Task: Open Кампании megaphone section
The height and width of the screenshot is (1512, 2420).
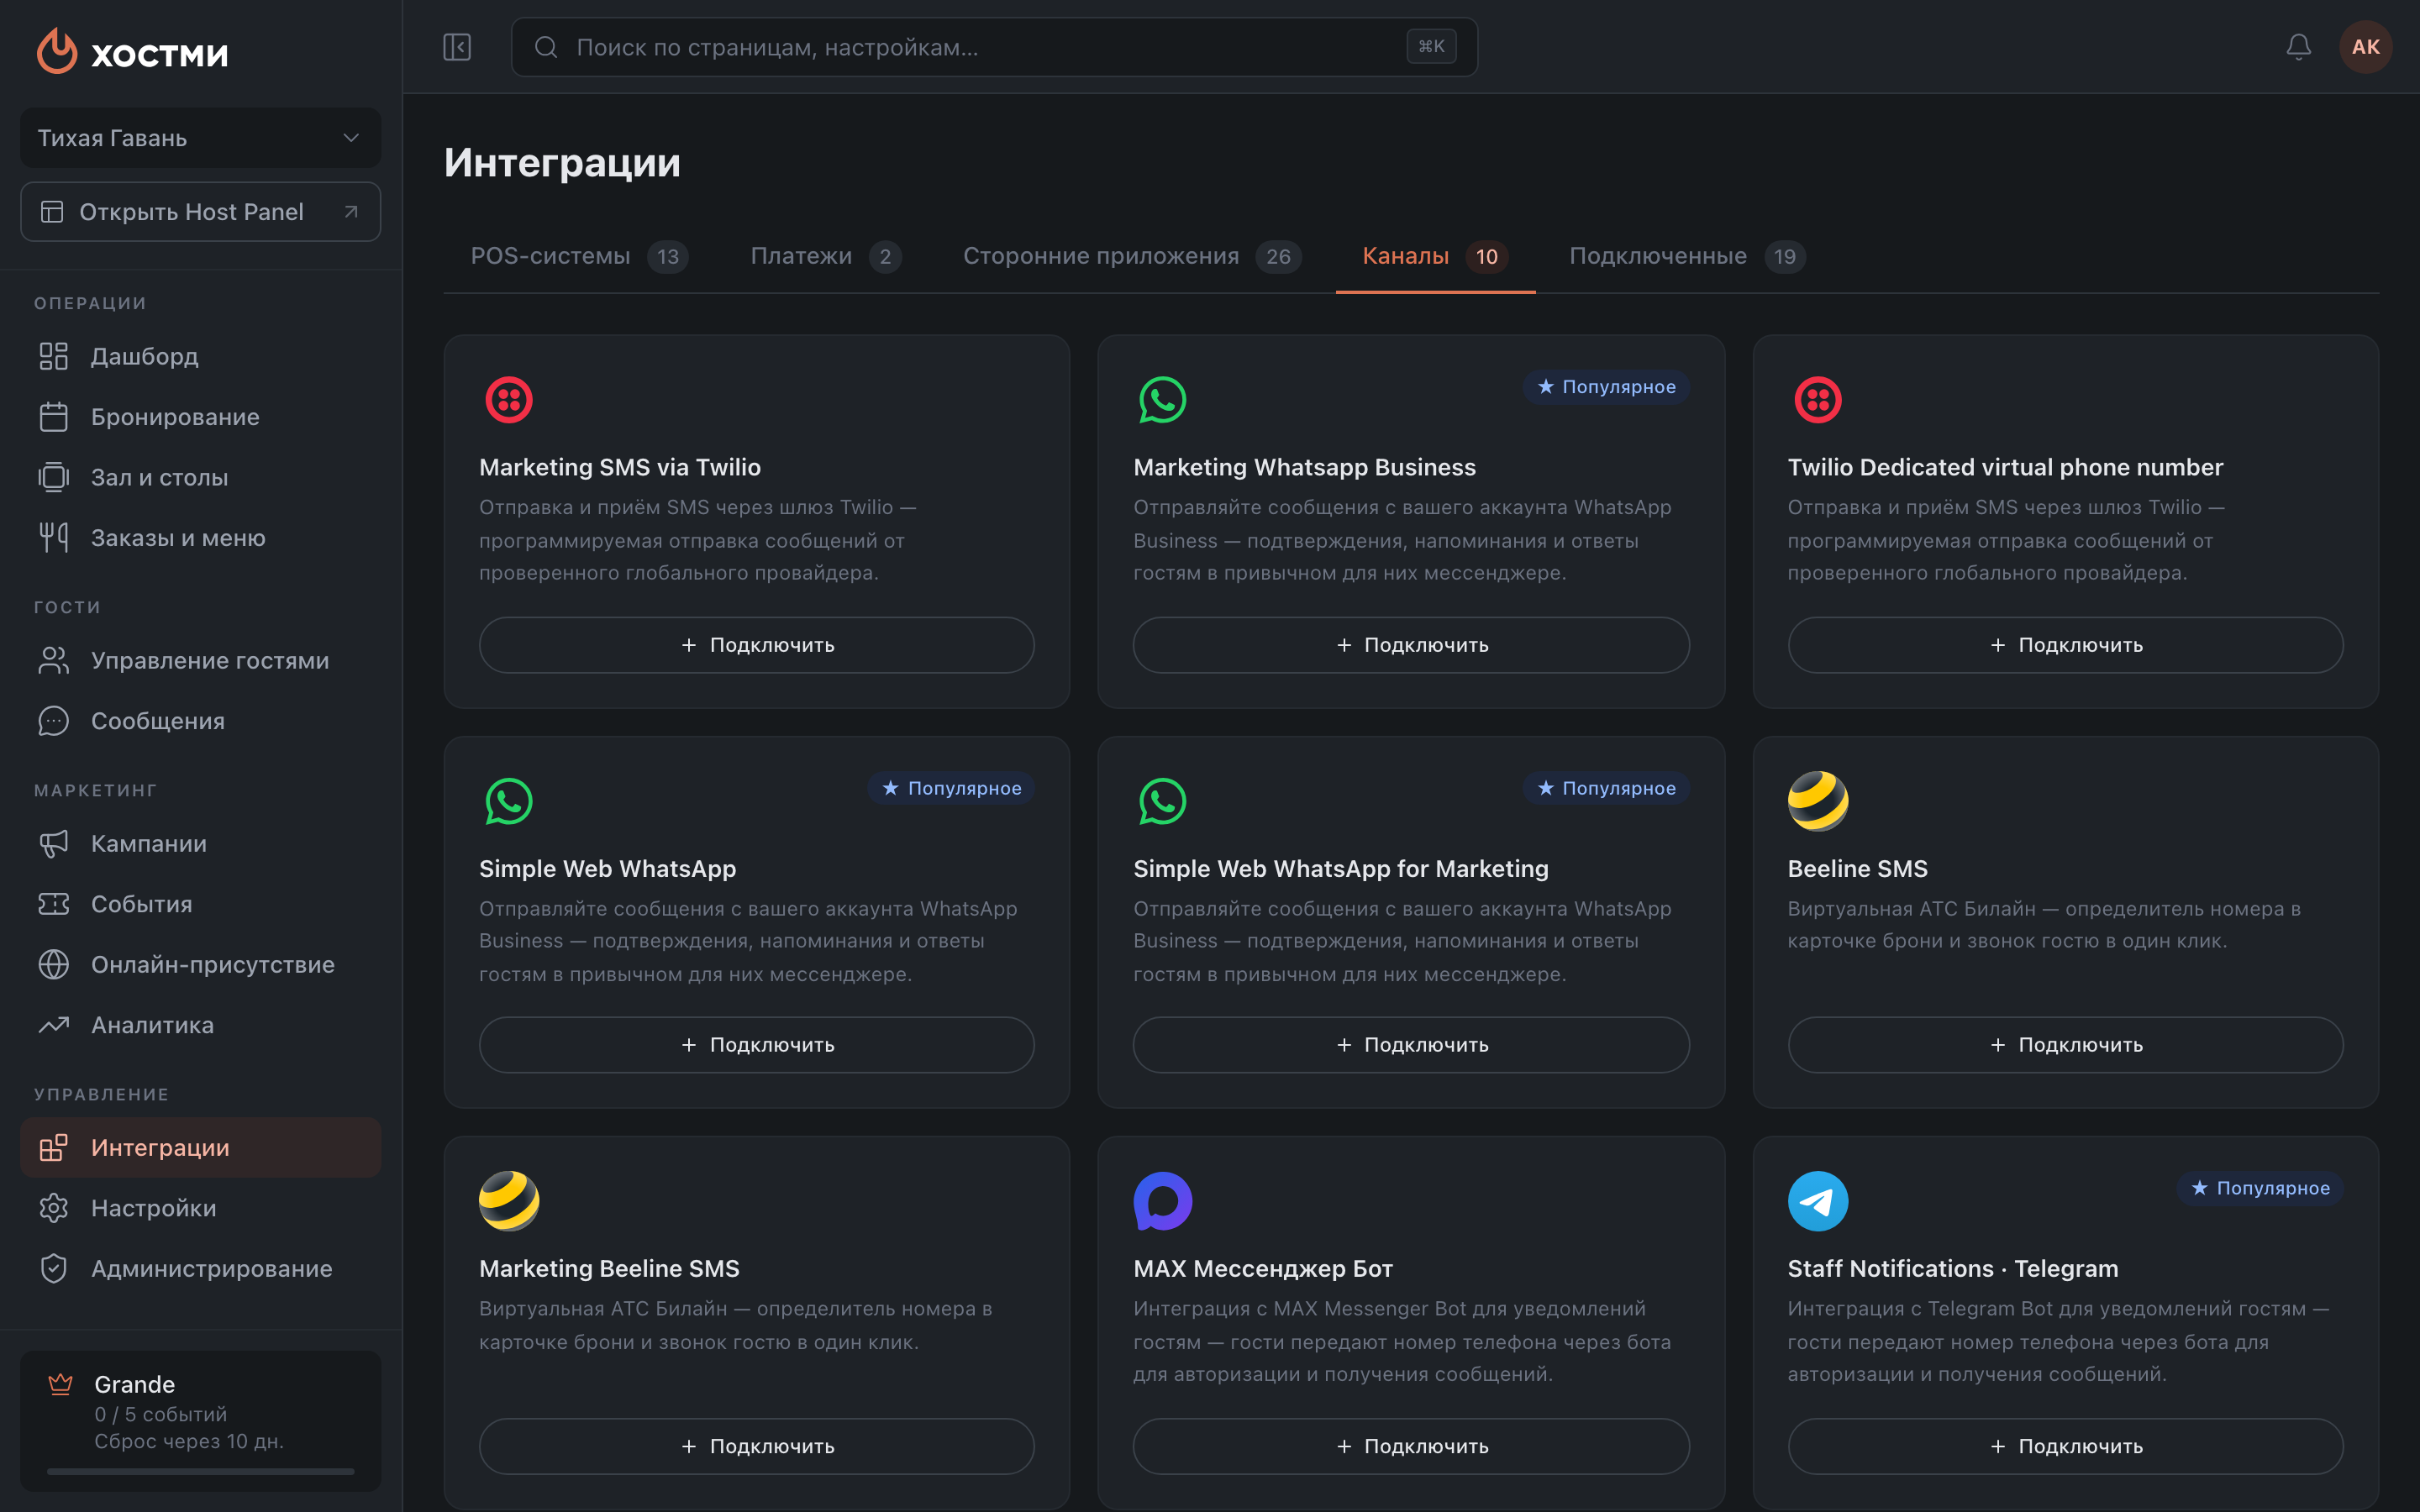Action: (200, 843)
